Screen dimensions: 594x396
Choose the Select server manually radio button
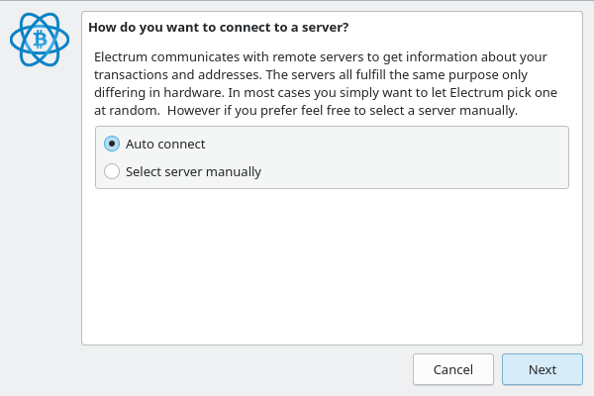(x=112, y=171)
